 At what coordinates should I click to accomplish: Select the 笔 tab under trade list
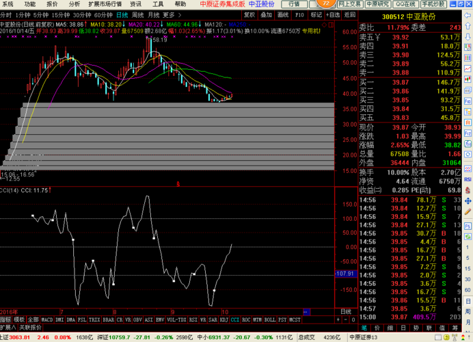click(364, 328)
